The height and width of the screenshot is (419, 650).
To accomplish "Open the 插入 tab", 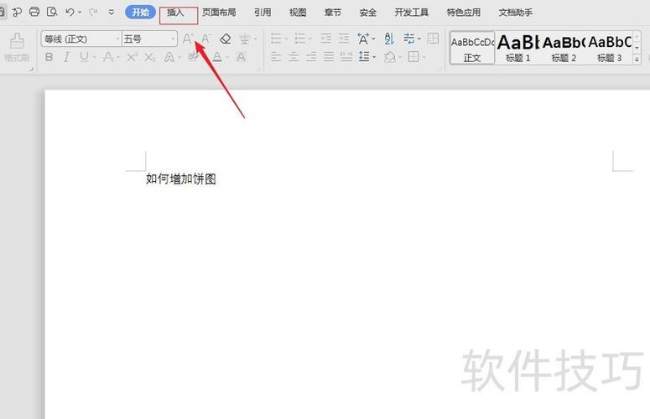I will click(x=175, y=13).
